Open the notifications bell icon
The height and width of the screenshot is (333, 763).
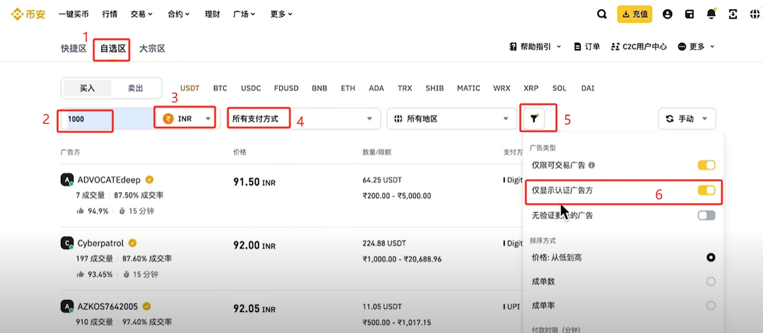(711, 14)
